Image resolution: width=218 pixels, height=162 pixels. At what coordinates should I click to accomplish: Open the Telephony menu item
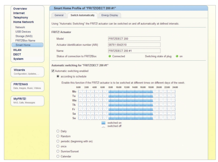pyautogui.click(x=21, y=18)
